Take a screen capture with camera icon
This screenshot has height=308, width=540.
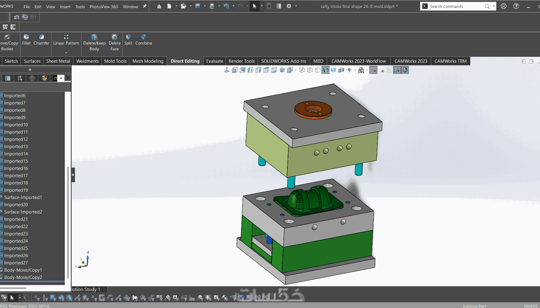pyautogui.click(x=17, y=17)
